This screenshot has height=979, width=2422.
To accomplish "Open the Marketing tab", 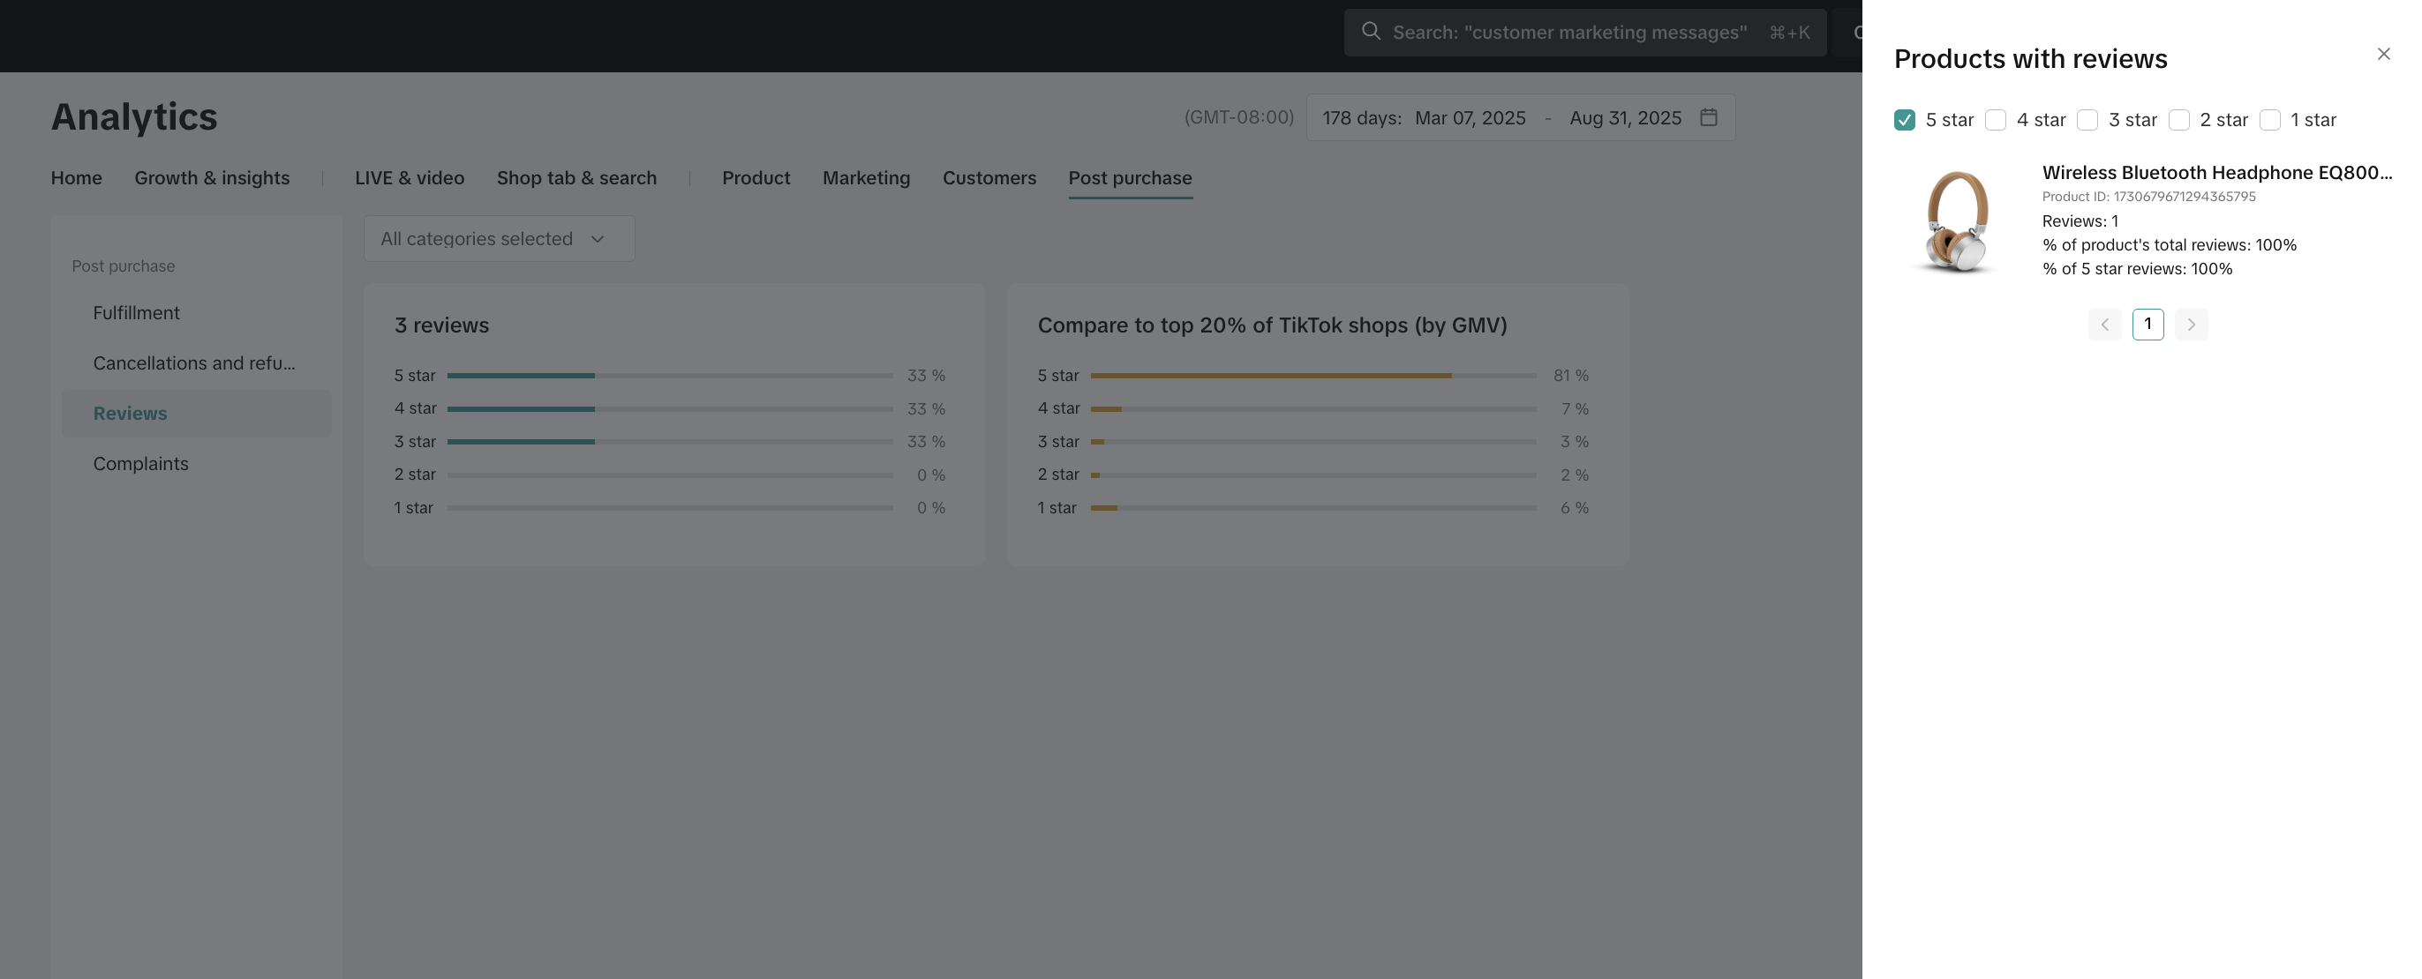I will click(865, 177).
